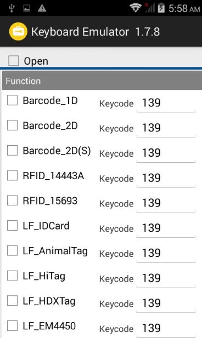Enable the Open checkbox
Screen dimensions: 202x338
[13, 61]
